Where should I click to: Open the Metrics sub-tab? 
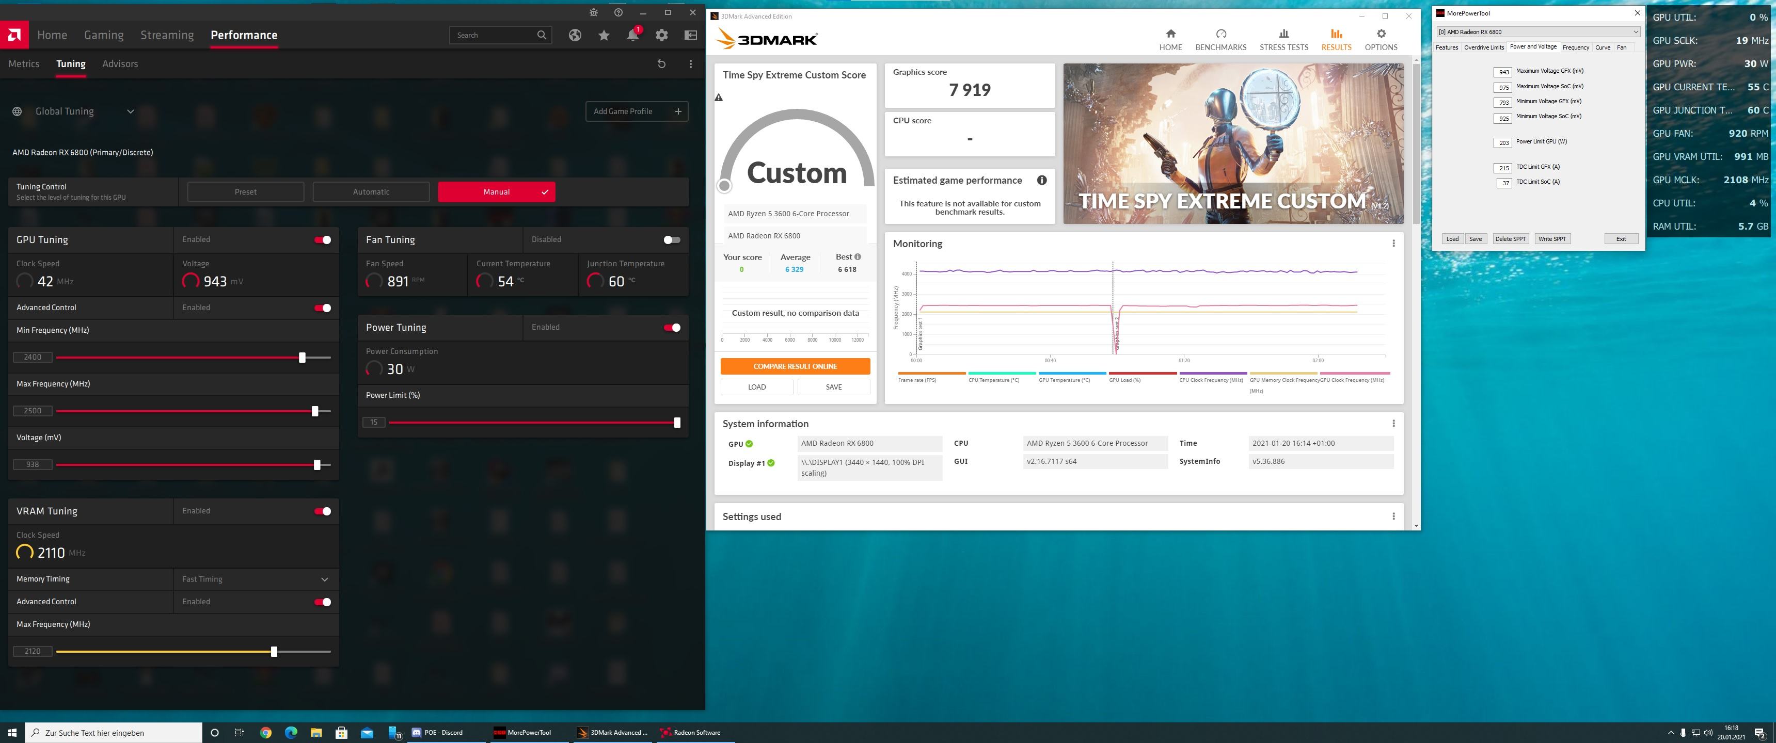pyautogui.click(x=24, y=64)
